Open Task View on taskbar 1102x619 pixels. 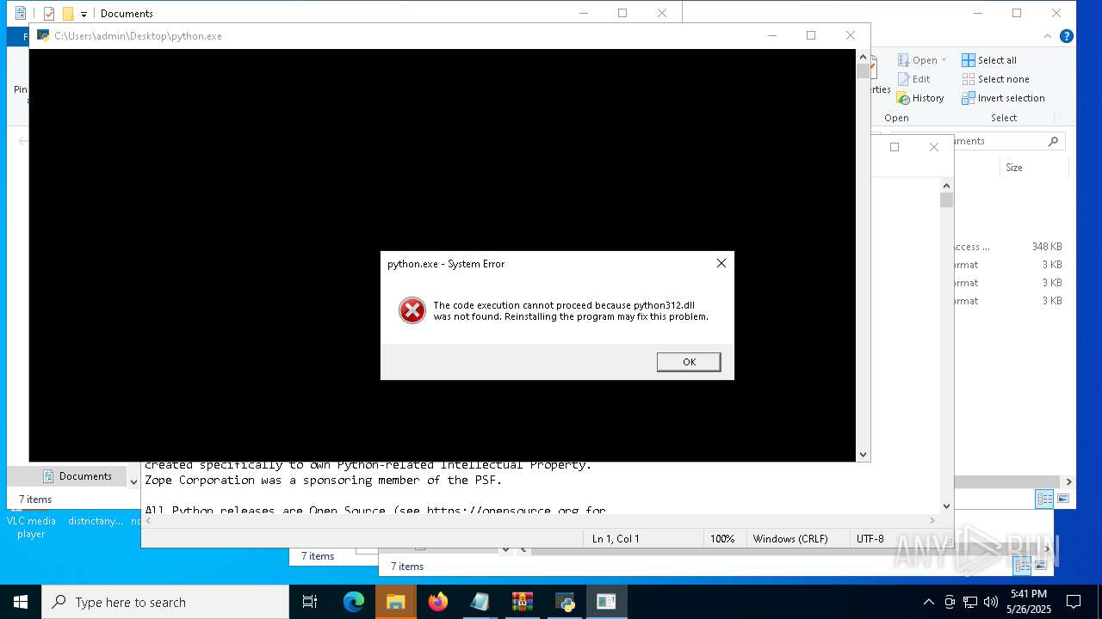pyautogui.click(x=310, y=602)
